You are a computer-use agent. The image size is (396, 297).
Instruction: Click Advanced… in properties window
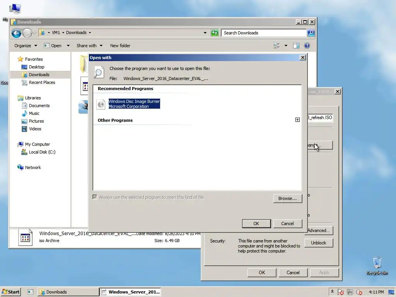point(319,230)
